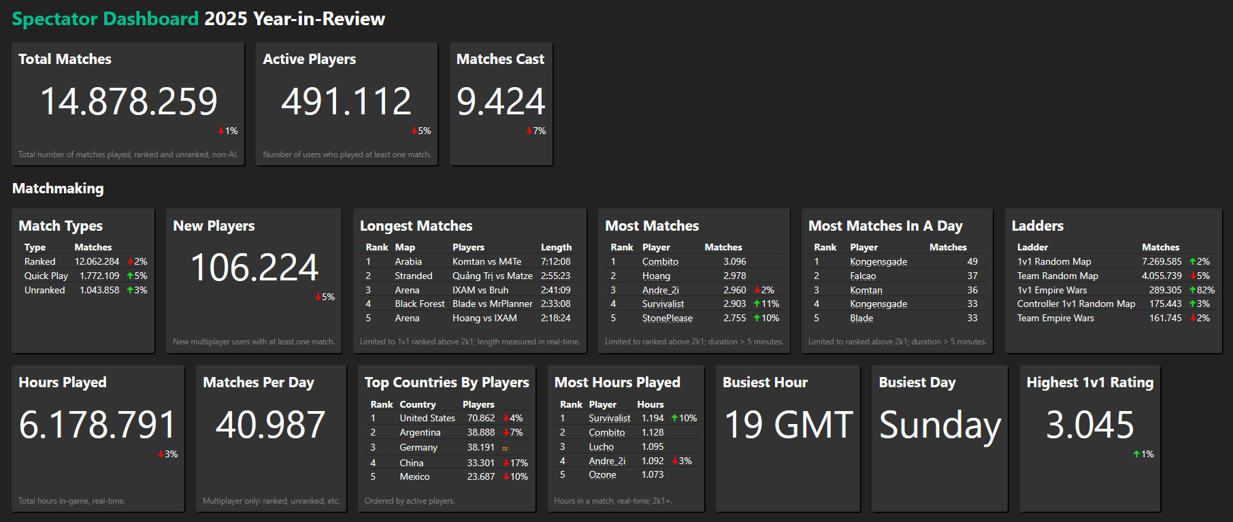Screen dimensions: 1233x522
Task: Open the Lucho player link
Action: [602, 446]
